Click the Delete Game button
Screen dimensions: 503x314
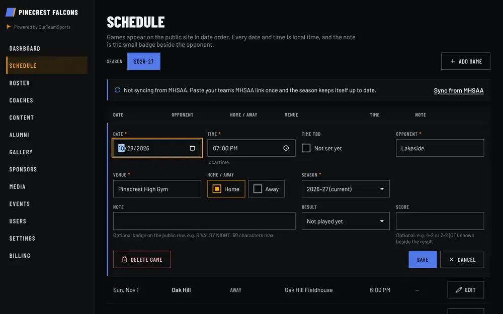click(x=142, y=260)
